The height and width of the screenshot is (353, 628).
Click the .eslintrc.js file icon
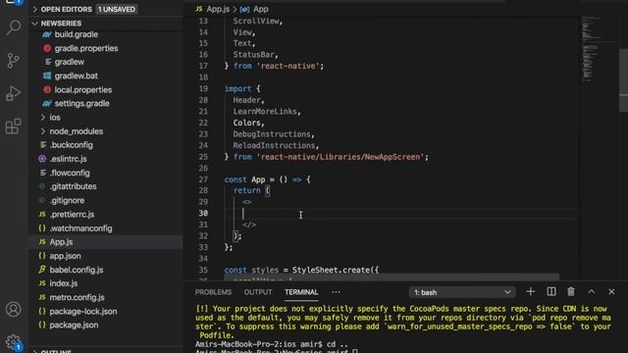(x=42, y=159)
